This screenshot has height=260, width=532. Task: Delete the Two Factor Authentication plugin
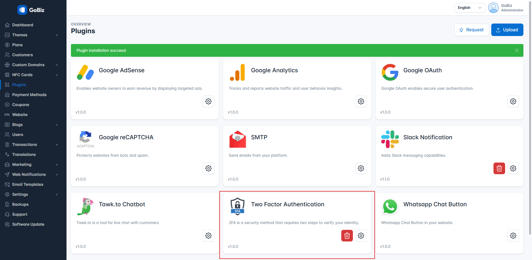pos(347,236)
